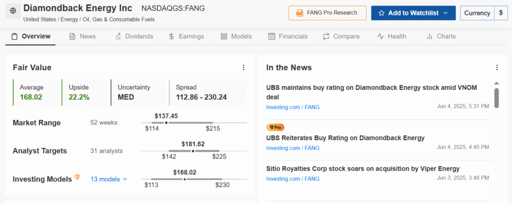Go to the Dividends tab
Viewport: 512px width, 204px height.
[x=134, y=36]
